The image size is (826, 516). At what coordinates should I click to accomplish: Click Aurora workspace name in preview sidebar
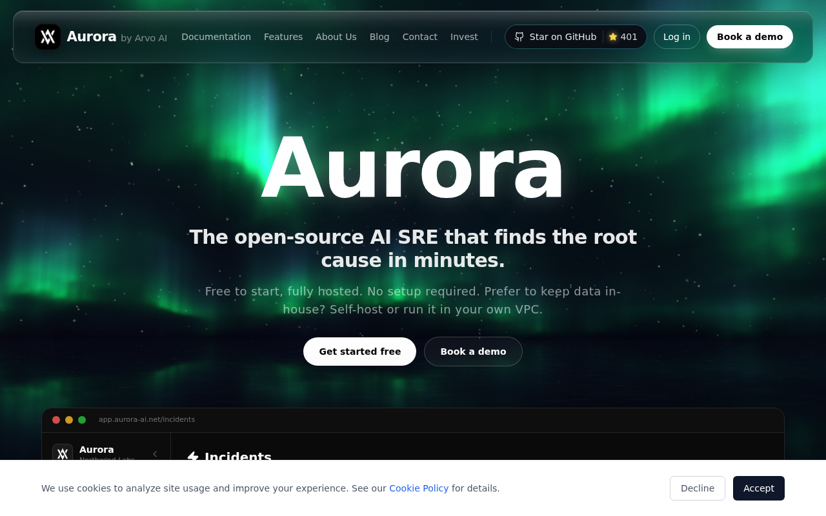click(x=97, y=450)
